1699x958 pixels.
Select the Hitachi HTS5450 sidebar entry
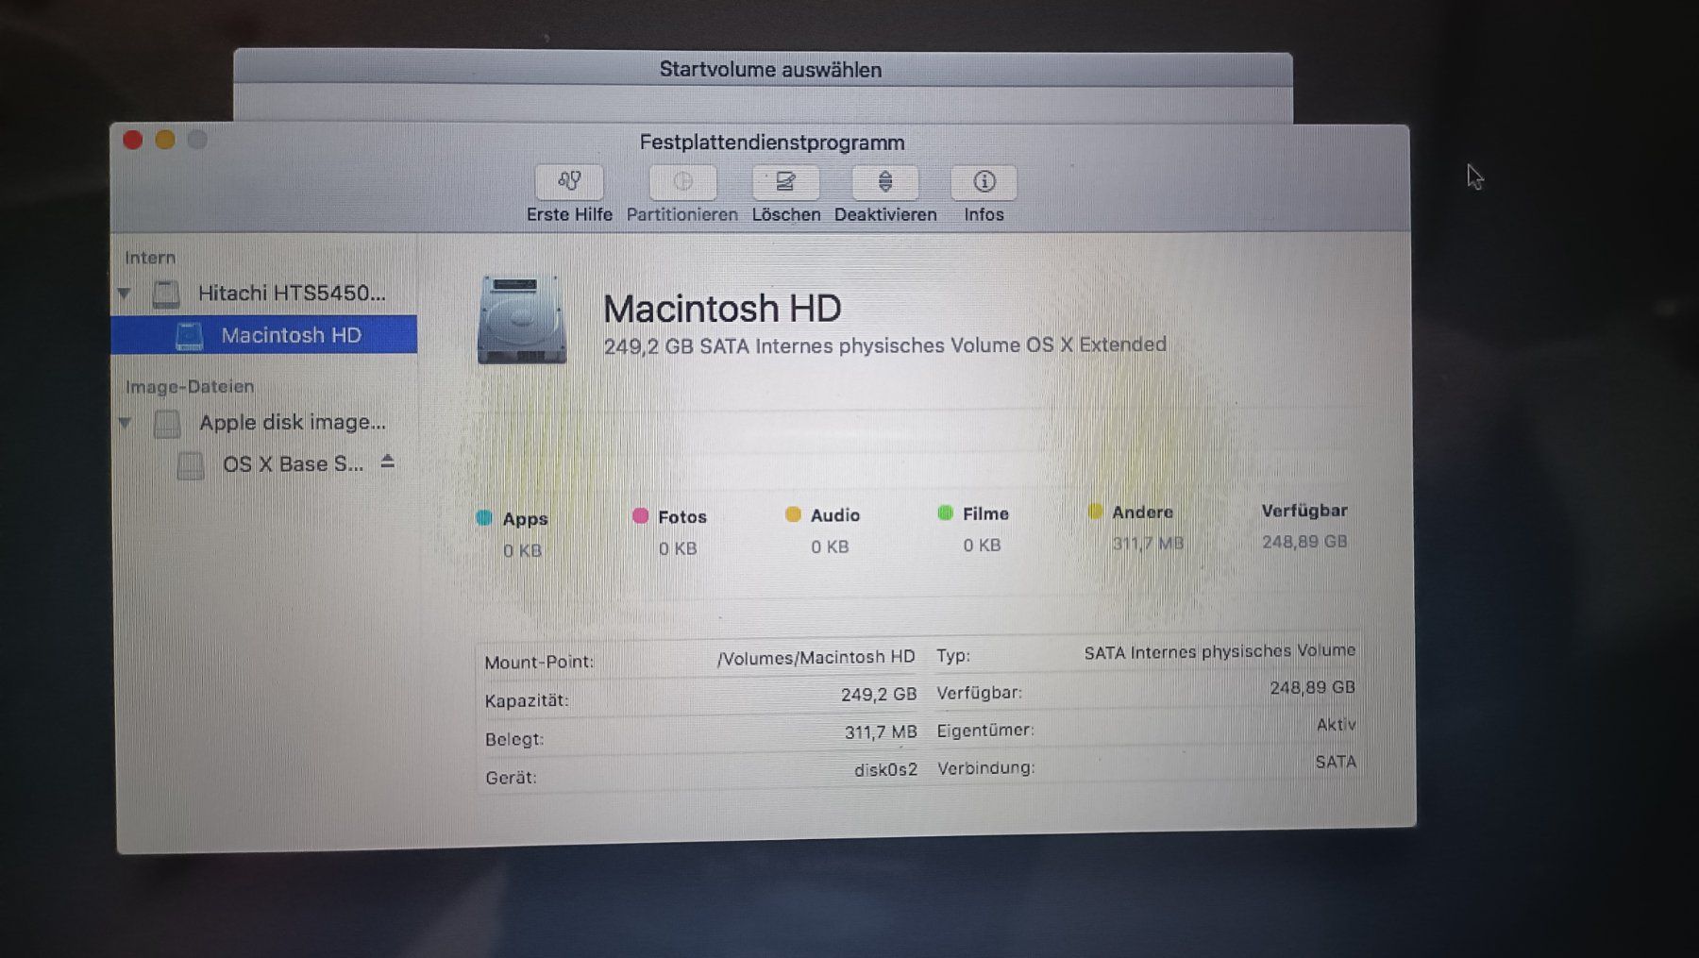tap(292, 294)
